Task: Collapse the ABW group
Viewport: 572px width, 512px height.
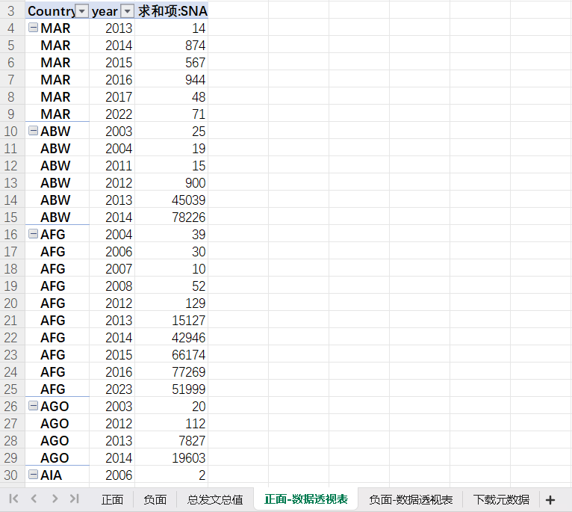Action: [x=33, y=130]
